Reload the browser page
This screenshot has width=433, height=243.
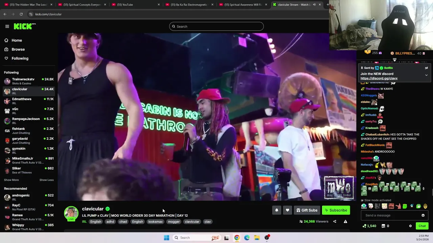(x=21, y=14)
